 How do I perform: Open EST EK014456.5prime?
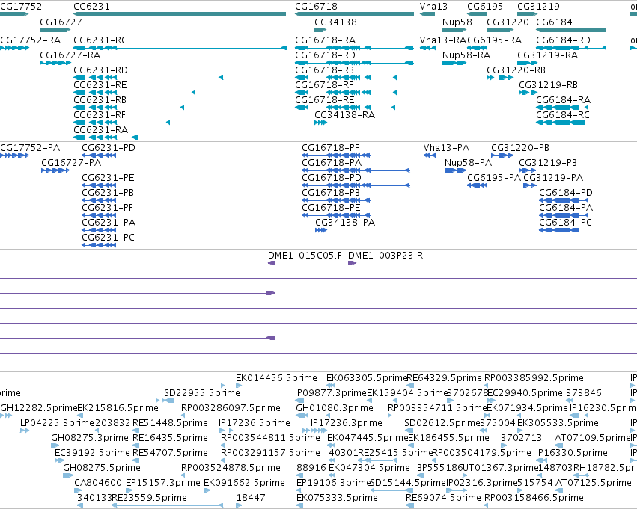(x=276, y=378)
